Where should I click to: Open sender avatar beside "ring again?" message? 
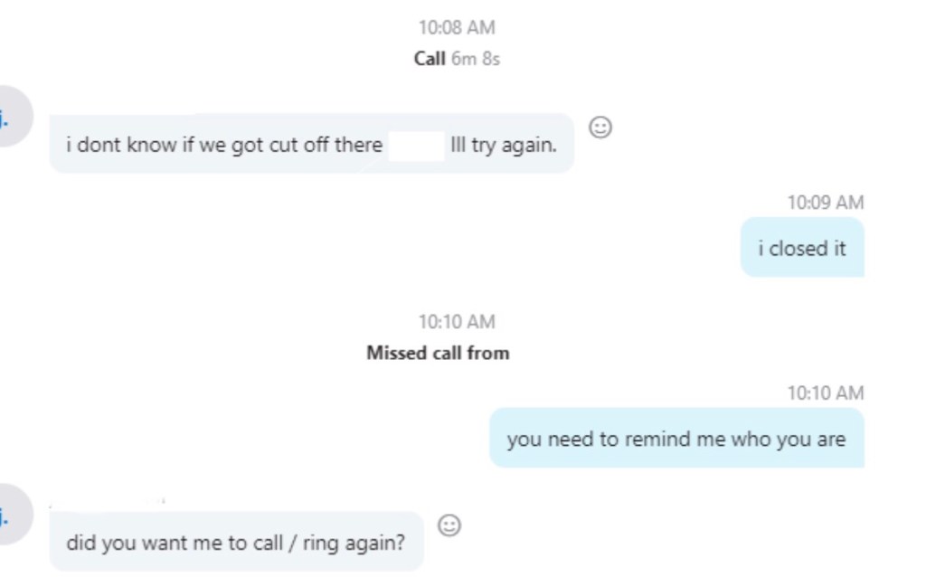click(x=13, y=515)
